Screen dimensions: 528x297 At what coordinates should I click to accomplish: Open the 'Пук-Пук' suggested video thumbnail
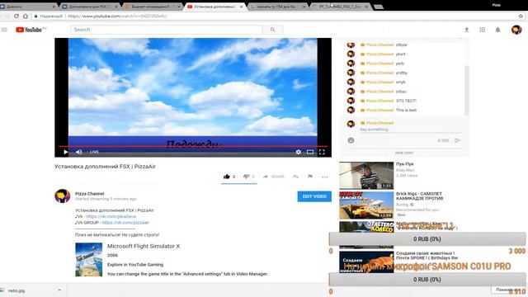(366, 176)
